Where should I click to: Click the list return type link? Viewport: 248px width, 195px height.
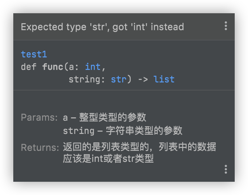(164, 79)
